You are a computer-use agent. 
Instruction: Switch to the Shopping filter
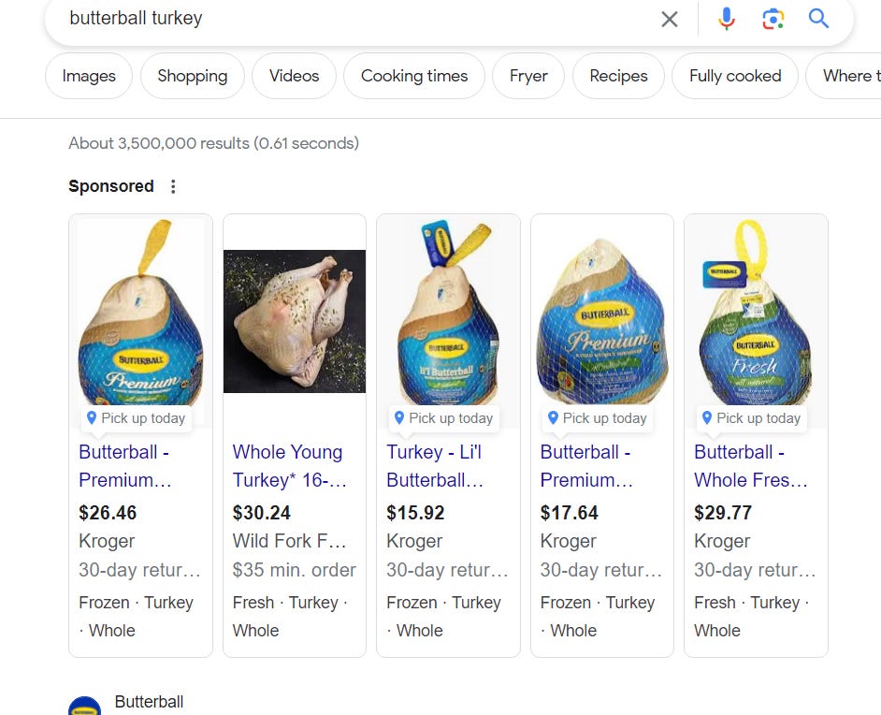click(x=192, y=76)
